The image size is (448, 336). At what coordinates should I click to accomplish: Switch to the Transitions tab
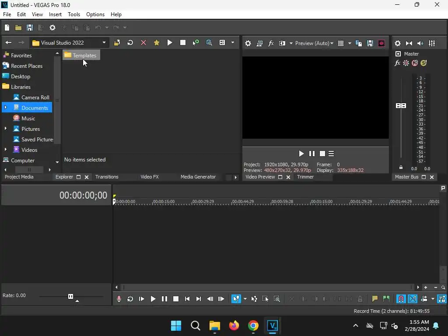click(x=107, y=177)
